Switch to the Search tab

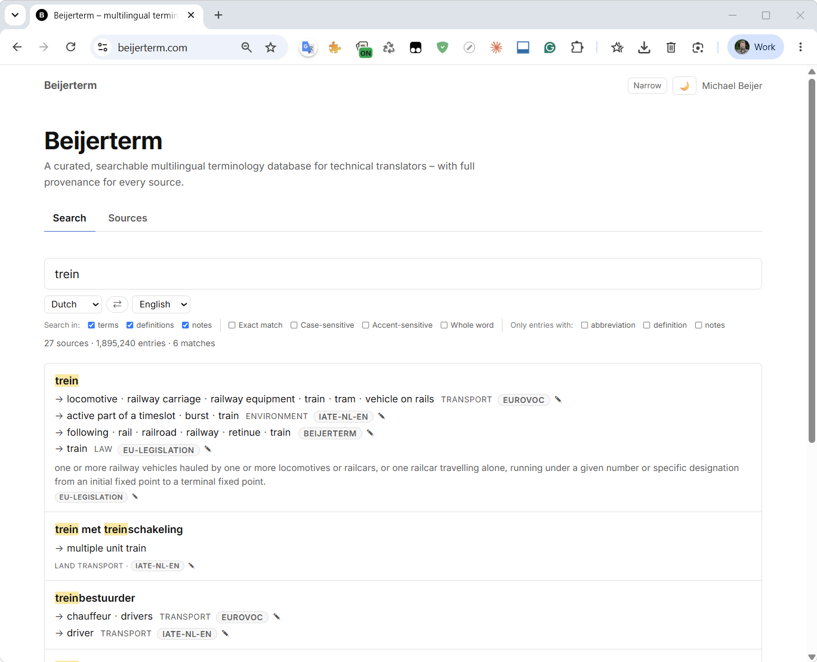click(x=69, y=218)
